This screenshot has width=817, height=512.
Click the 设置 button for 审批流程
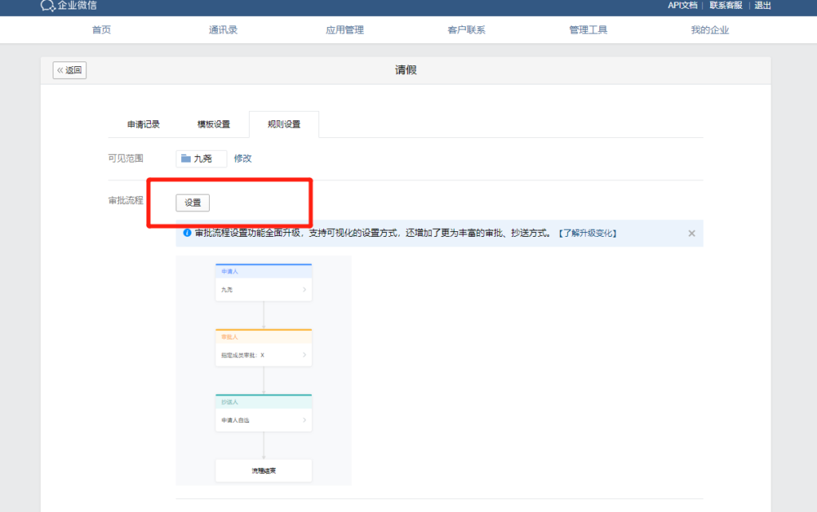click(193, 203)
